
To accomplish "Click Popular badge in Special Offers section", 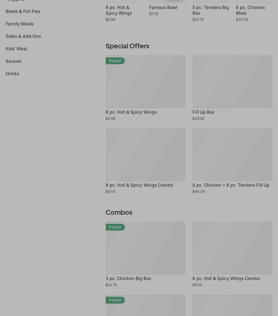I will [x=115, y=61].
